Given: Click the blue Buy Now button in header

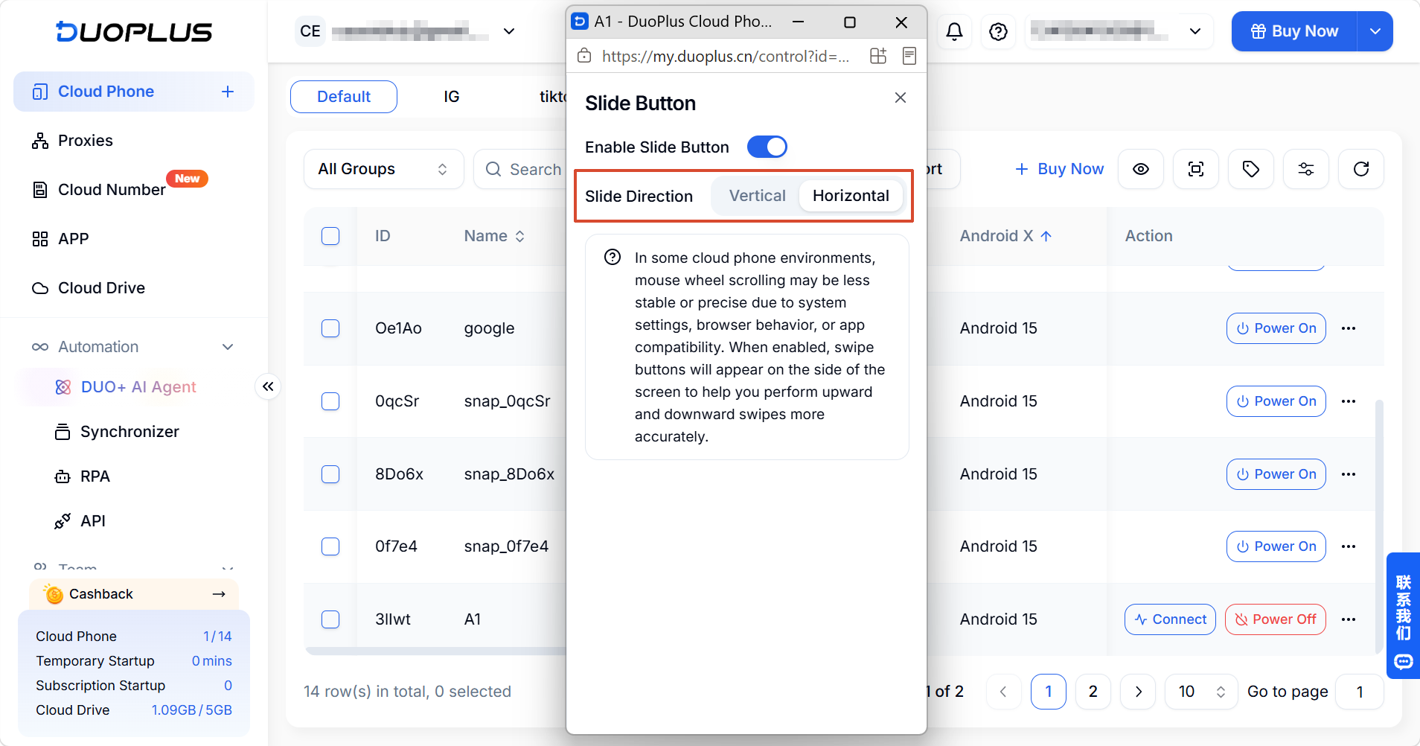Looking at the screenshot, I should click(1294, 31).
